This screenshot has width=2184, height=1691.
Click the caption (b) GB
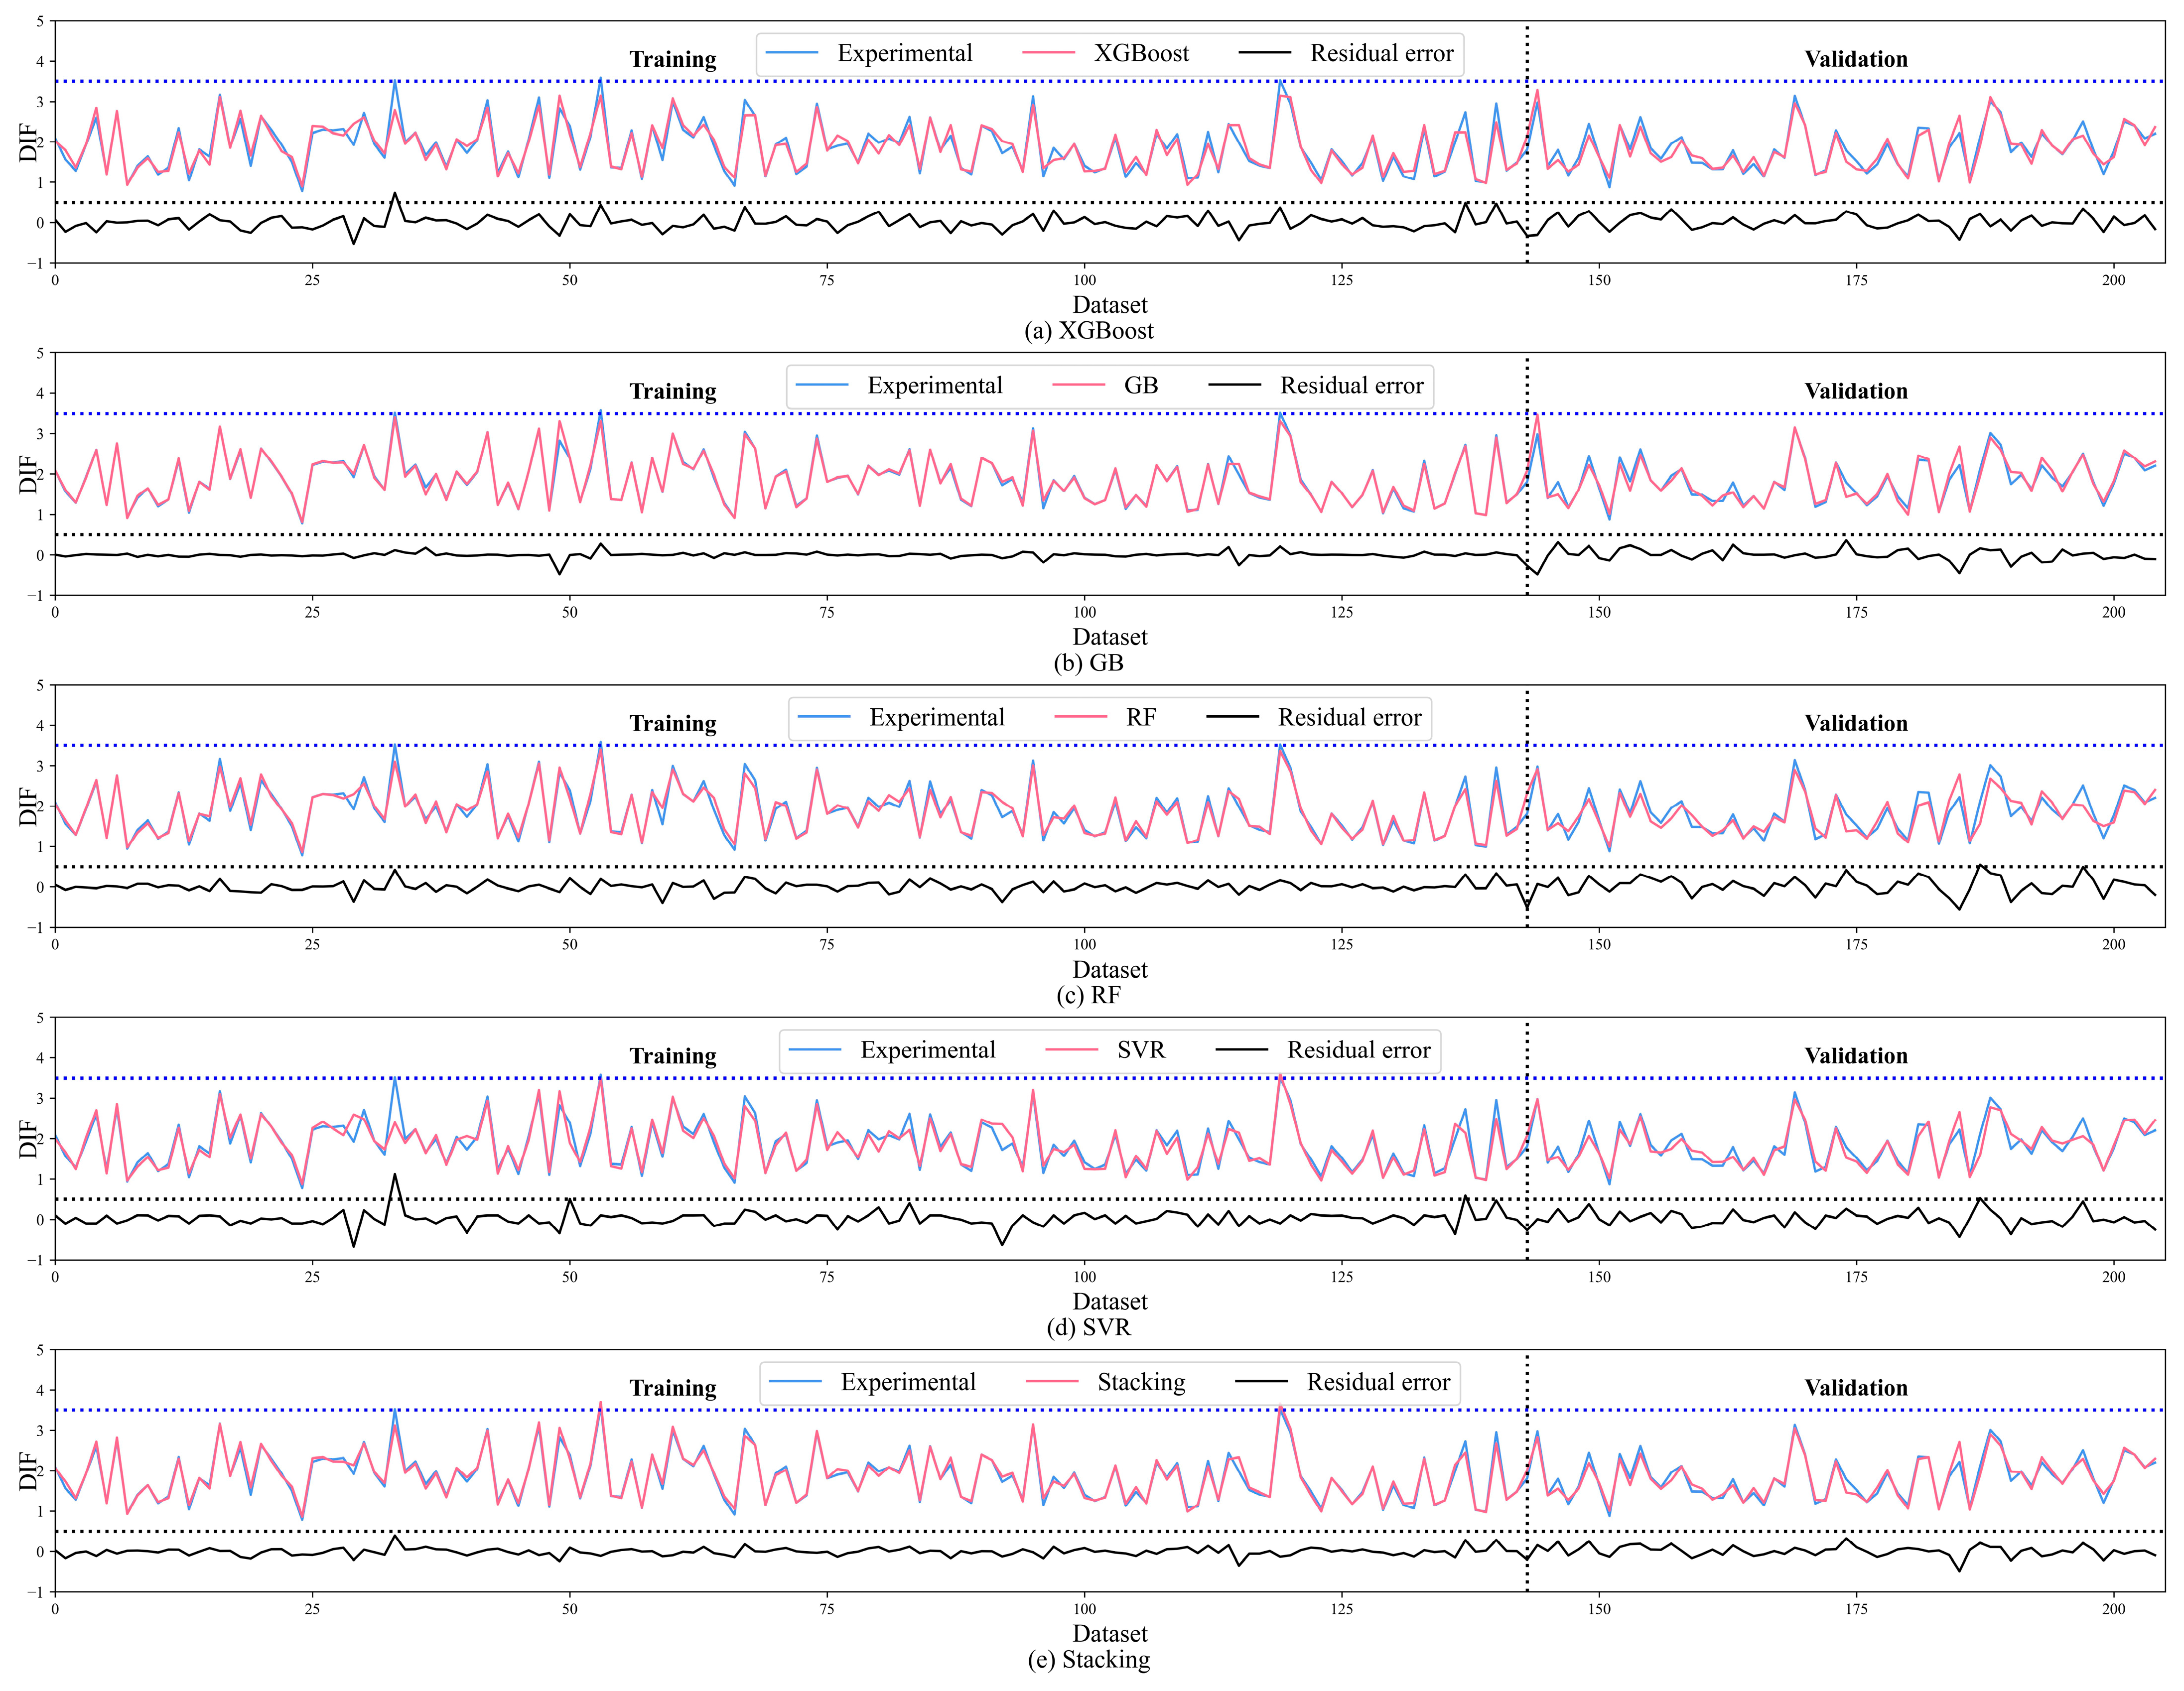click(1088, 663)
